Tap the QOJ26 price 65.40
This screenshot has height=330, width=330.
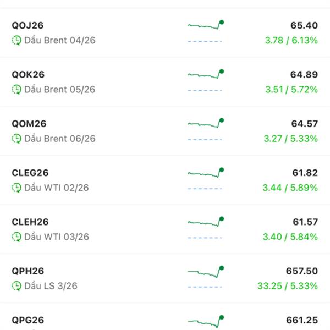pos(304,25)
